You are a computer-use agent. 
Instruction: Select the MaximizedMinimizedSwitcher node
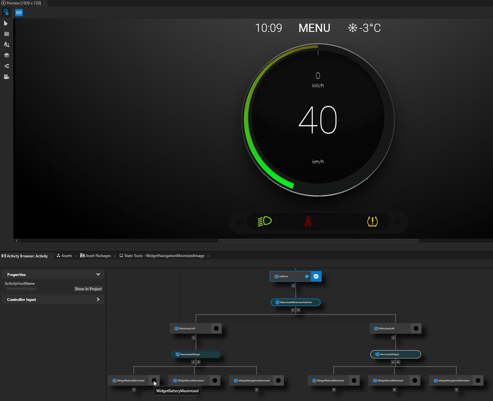point(296,302)
